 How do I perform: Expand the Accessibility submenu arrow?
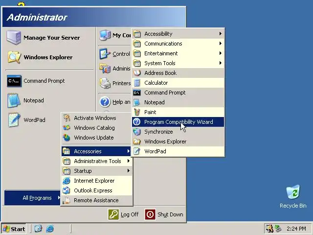click(220, 34)
